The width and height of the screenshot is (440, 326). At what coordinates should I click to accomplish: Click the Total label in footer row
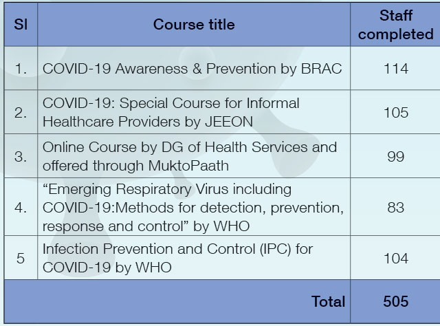click(x=329, y=301)
